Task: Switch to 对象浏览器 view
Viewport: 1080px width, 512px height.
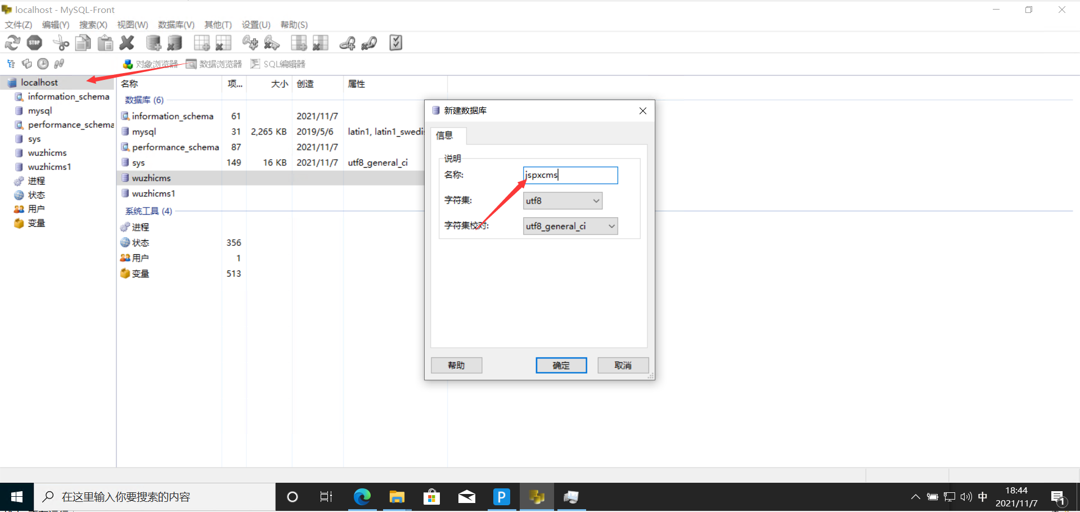Action: tap(150, 64)
